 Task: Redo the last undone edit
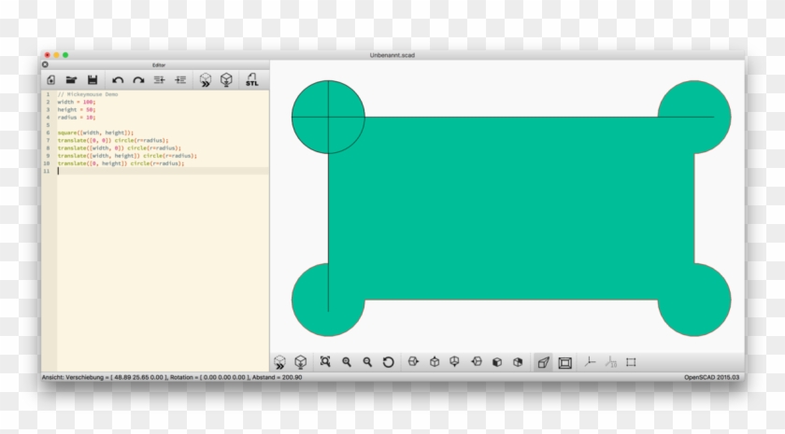(138, 80)
